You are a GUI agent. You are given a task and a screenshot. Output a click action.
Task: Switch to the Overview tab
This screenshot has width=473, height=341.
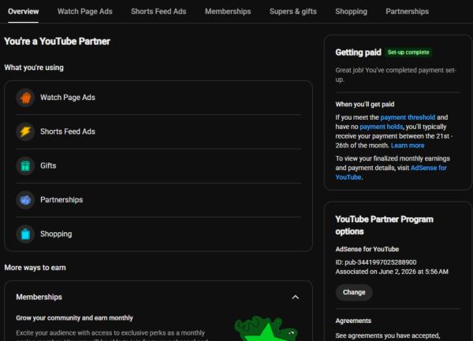tap(23, 12)
